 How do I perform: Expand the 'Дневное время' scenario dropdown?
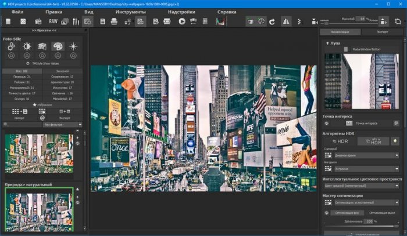pos(366,155)
